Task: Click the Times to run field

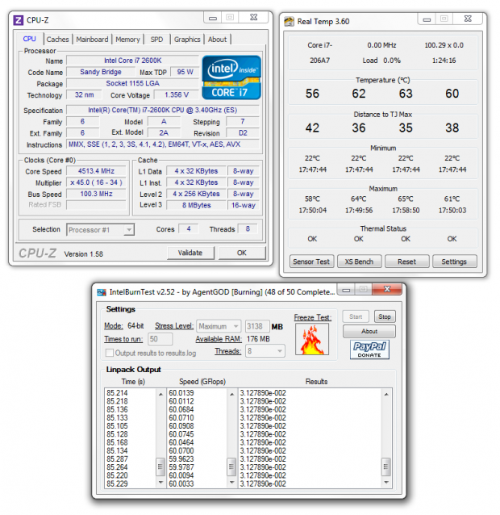Action: (160, 339)
